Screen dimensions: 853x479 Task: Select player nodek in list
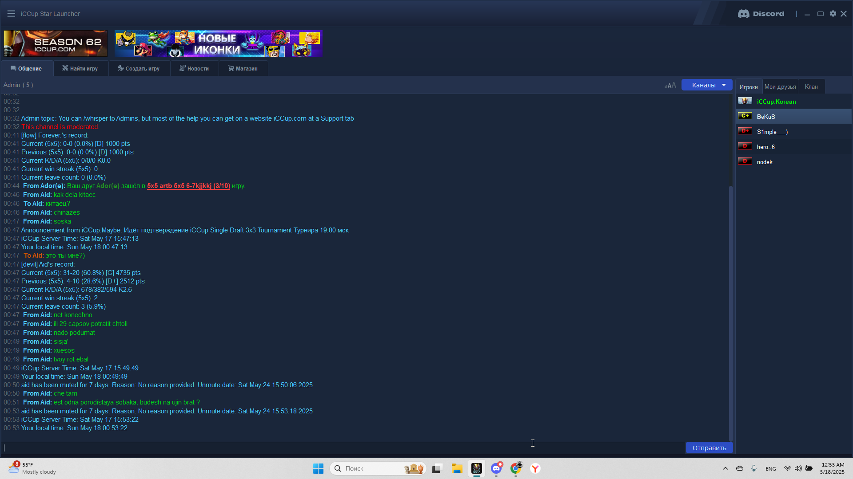coord(793,162)
